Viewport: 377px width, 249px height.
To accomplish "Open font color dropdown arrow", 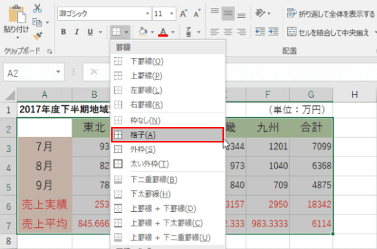I will pos(173,32).
